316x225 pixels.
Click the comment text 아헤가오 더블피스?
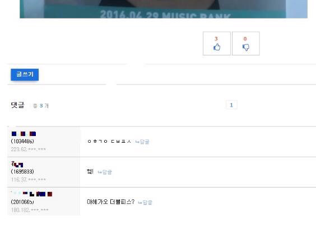point(110,202)
